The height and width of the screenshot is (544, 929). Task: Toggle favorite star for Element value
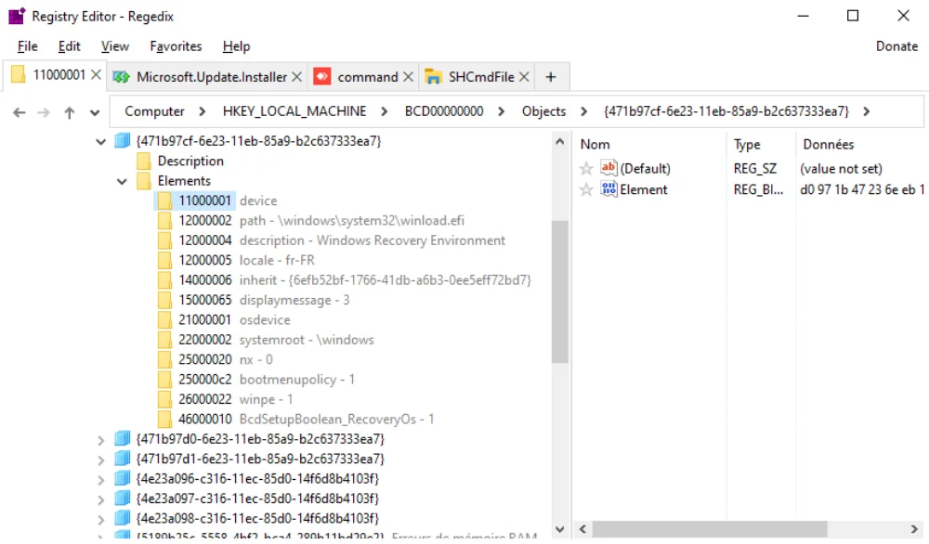coord(586,189)
